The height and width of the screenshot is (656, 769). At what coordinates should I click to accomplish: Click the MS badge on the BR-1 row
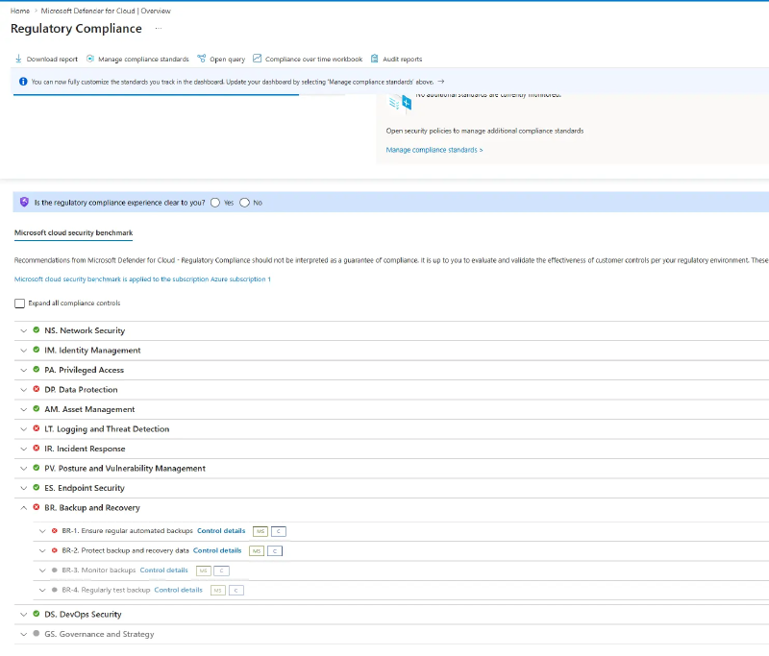click(260, 531)
